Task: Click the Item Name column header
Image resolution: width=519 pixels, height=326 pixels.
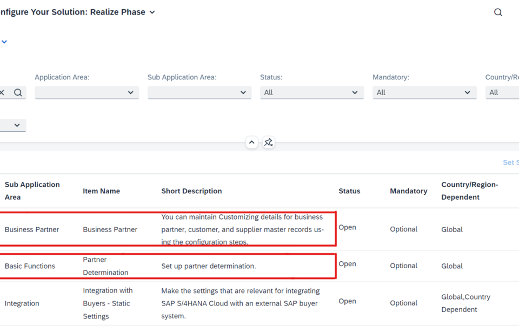Action: click(101, 191)
